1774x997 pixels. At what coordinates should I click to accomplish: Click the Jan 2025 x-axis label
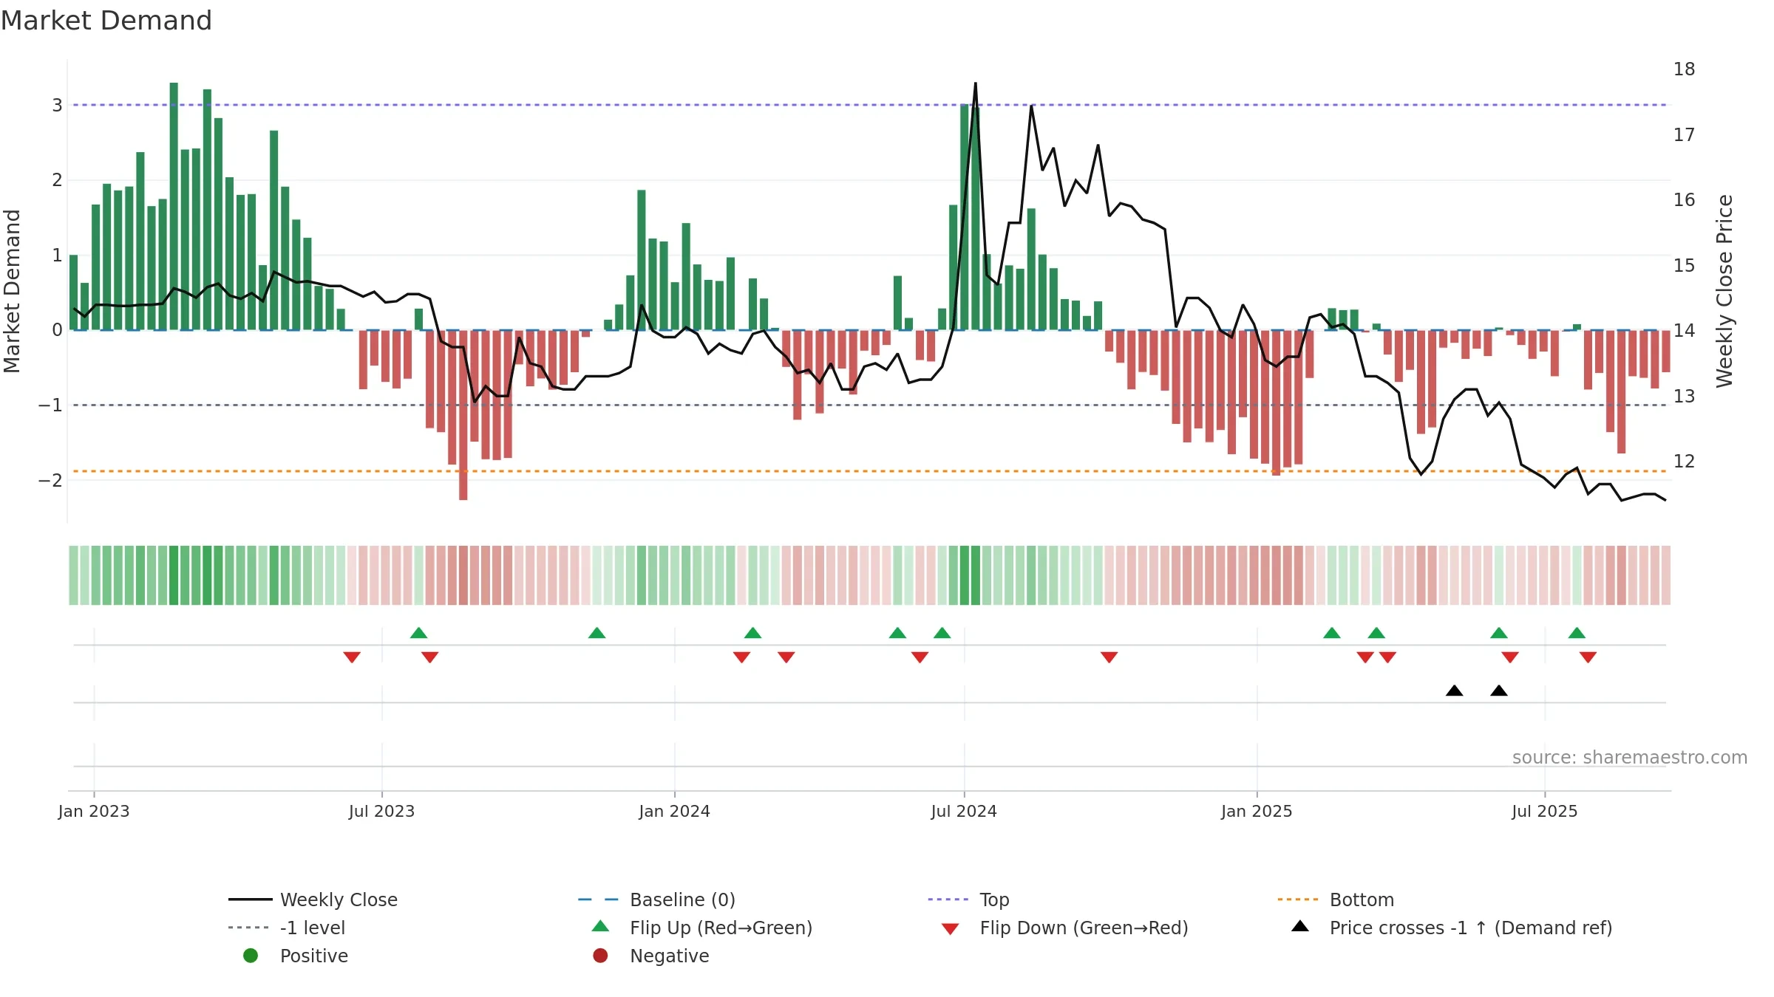[x=1257, y=811]
